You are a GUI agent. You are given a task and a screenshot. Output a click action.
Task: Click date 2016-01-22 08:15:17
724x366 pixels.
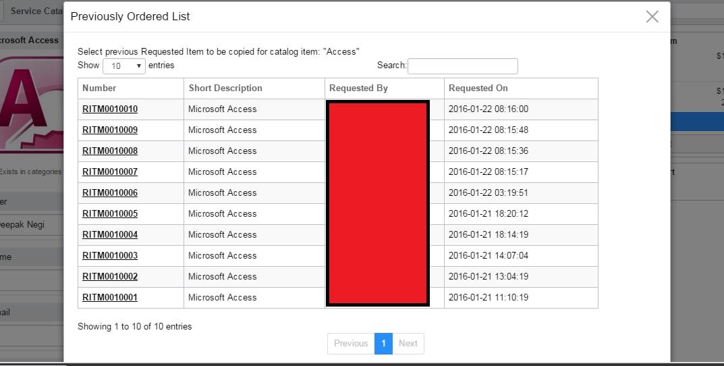pos(489,172)
